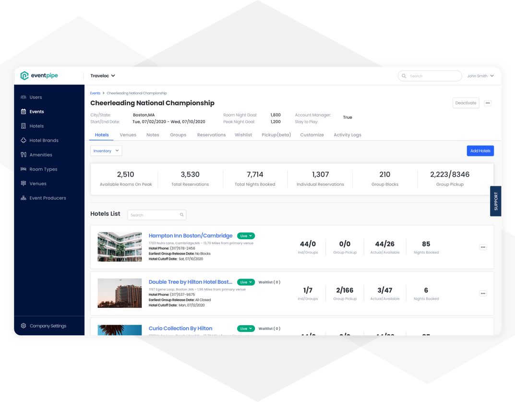Click the 7,714 Total Nights Booked stat
Screen dimensions: 515x402
click(x=255, y=179)
